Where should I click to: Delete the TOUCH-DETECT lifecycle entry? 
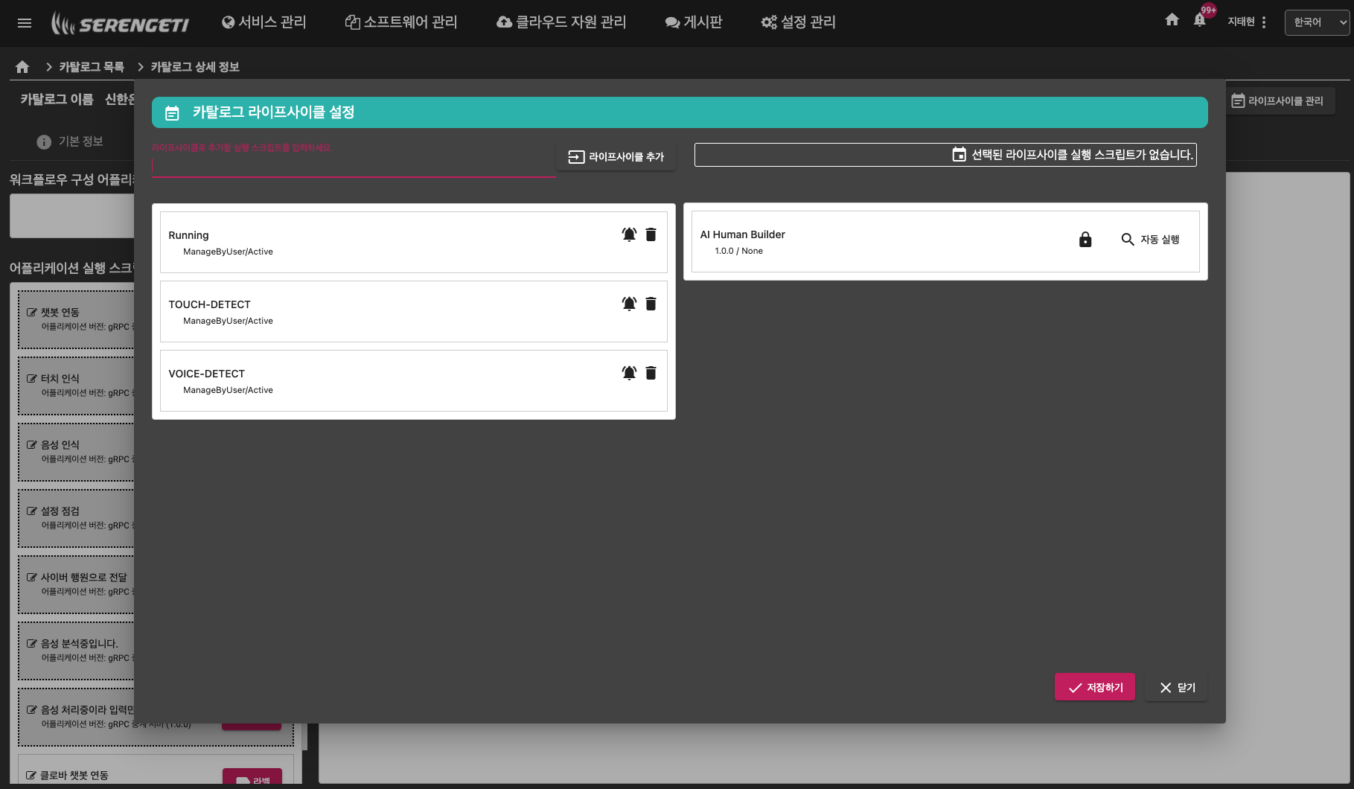[x=651, y=304]
